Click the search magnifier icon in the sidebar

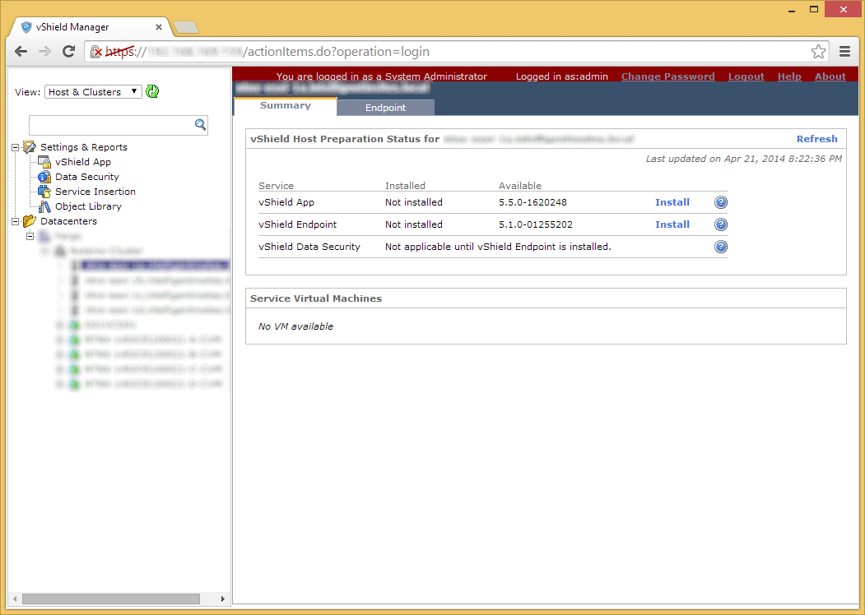point(200,124)
